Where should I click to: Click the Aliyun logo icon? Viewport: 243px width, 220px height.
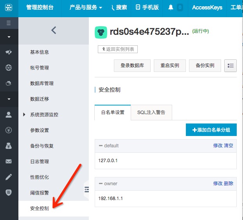tap(9, 7)
